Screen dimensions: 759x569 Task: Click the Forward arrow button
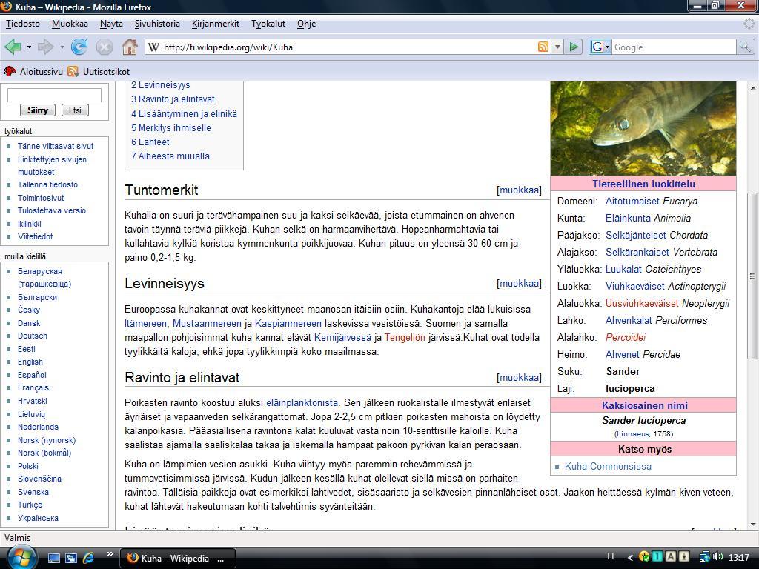click(x=45, y=47)
